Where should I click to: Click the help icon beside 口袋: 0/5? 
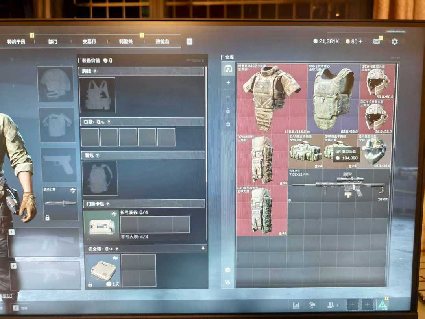[x=109, y=122]
